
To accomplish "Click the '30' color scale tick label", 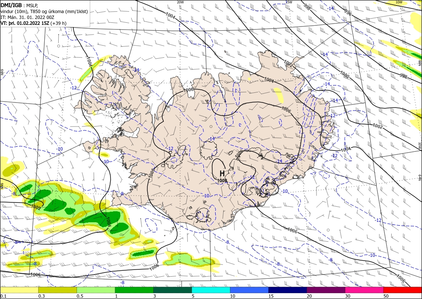I will [348, 296].
